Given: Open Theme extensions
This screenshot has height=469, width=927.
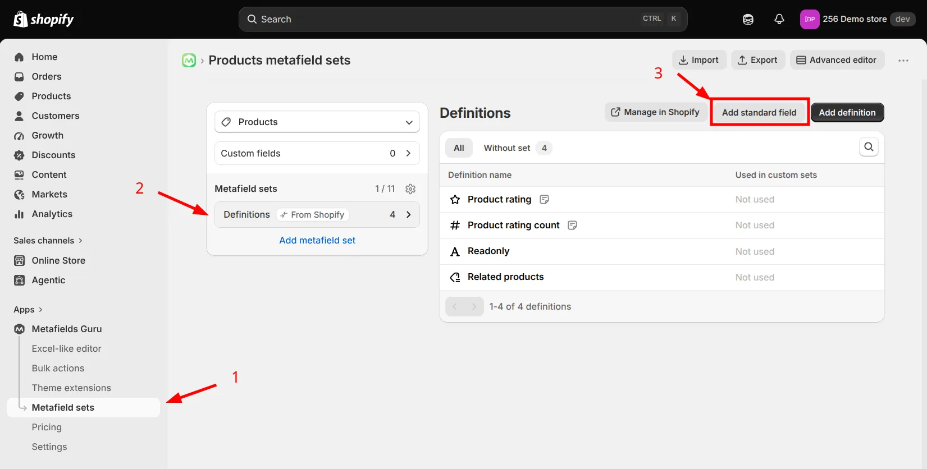Looking at the screenshot, I should coord(71,388).
